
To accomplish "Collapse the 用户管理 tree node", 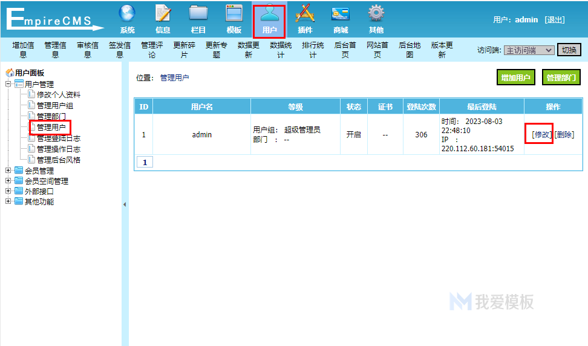I will click(x=8, y=84).
